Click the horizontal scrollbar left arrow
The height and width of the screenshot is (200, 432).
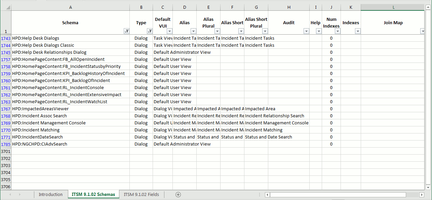(x=267, y=195)
